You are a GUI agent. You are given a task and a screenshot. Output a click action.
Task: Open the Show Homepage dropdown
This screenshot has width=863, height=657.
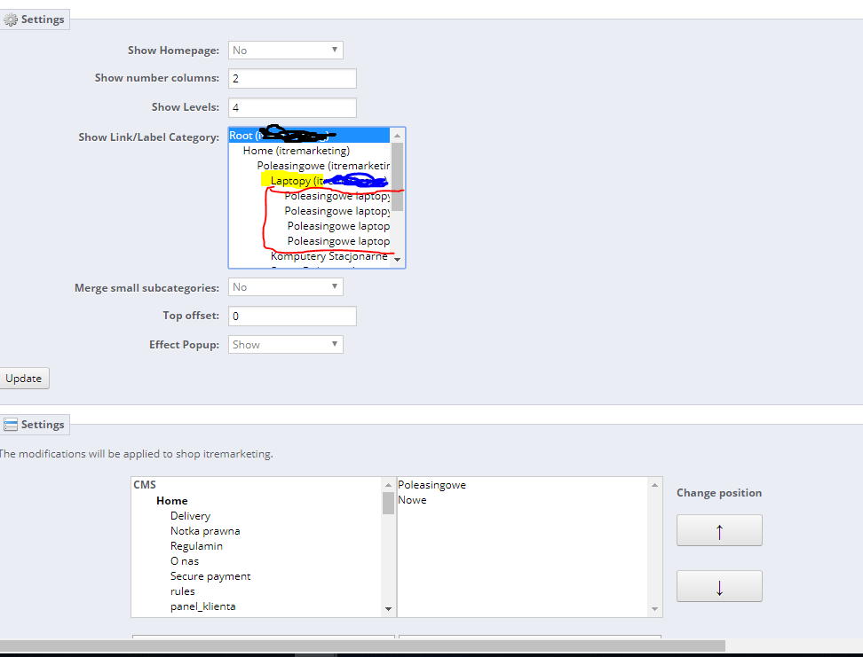click(286, 50)
